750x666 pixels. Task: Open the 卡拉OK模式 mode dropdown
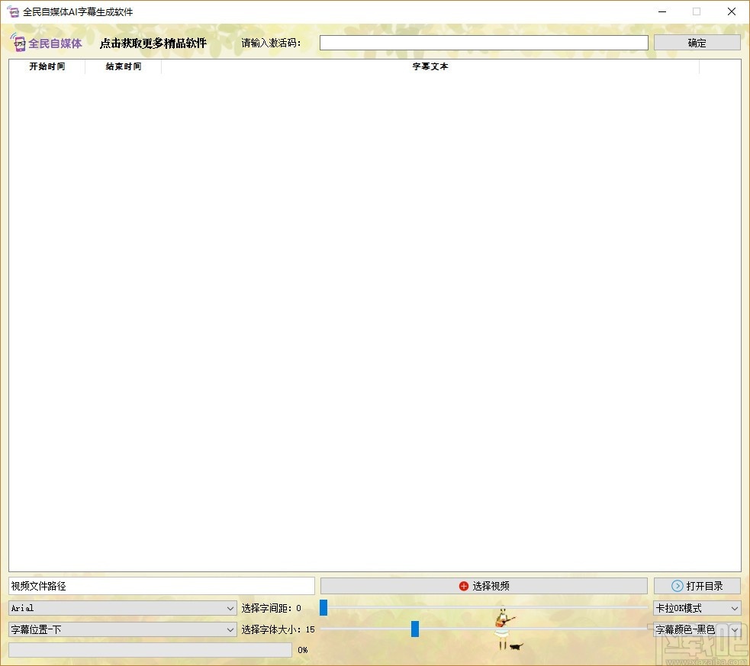(x=735, y=608)
